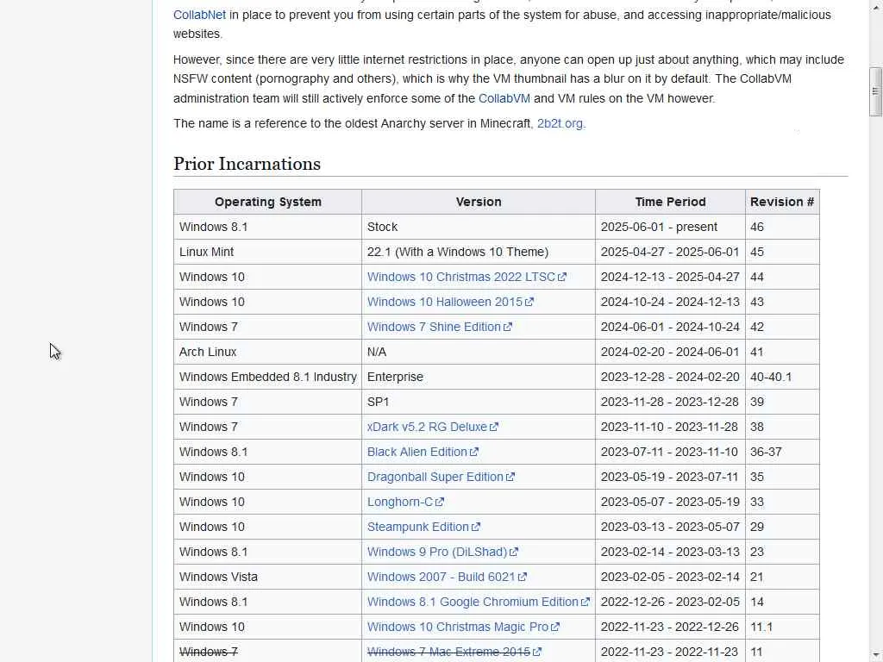This screenshot has height=662, width=883.
Task: Click external-link icon after Christmas Magic Pro
Action: click(555, 628)
